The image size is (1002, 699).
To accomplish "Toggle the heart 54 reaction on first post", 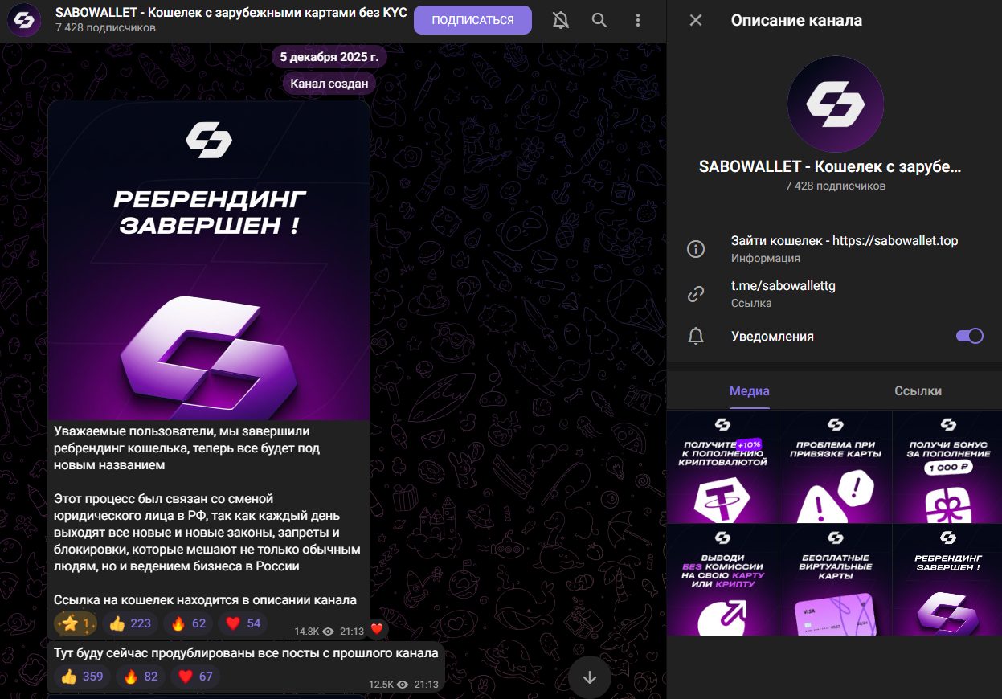I will tap(243, 623).
